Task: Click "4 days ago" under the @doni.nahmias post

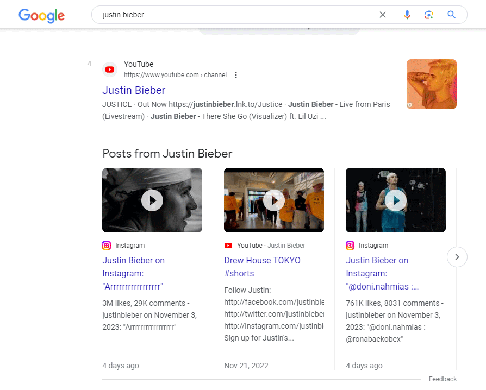Action: [364, 366]
